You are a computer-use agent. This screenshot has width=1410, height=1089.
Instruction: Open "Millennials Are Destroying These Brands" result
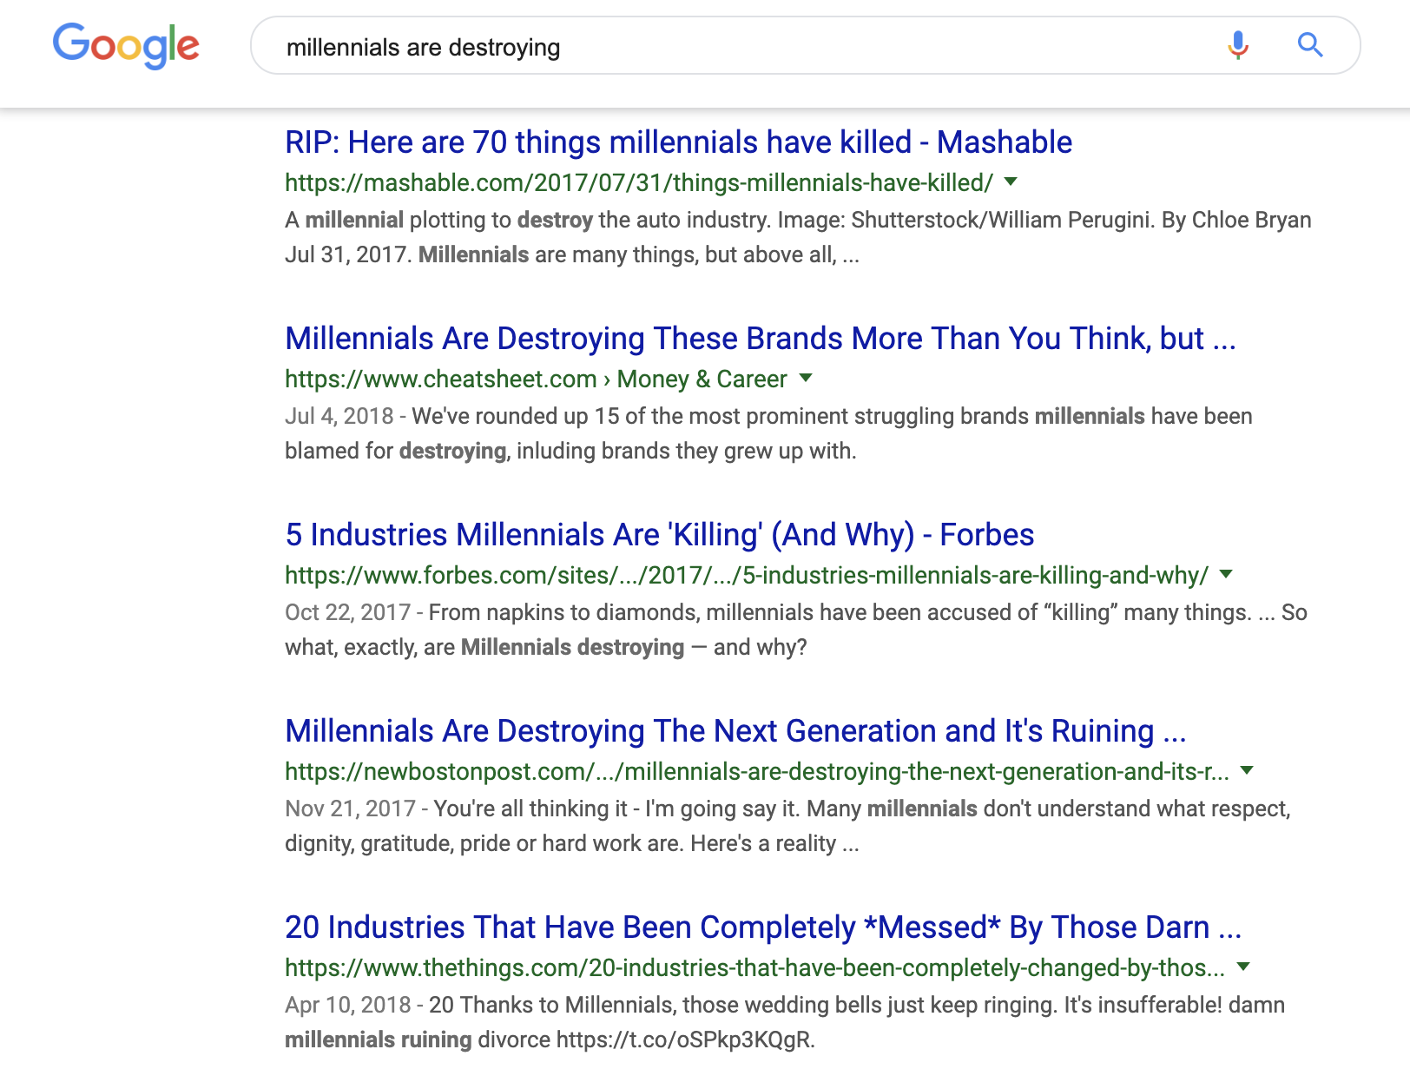[761, 339]
